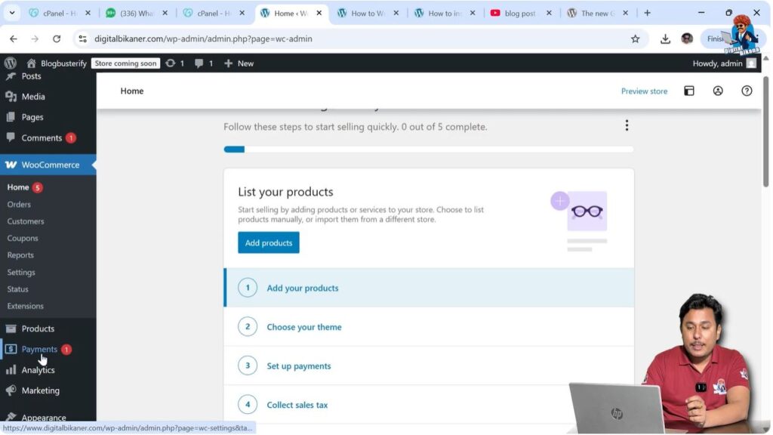Open the WooCommerce help icon
The height and width of the screenshot is (435, 773).
point(746,90)
